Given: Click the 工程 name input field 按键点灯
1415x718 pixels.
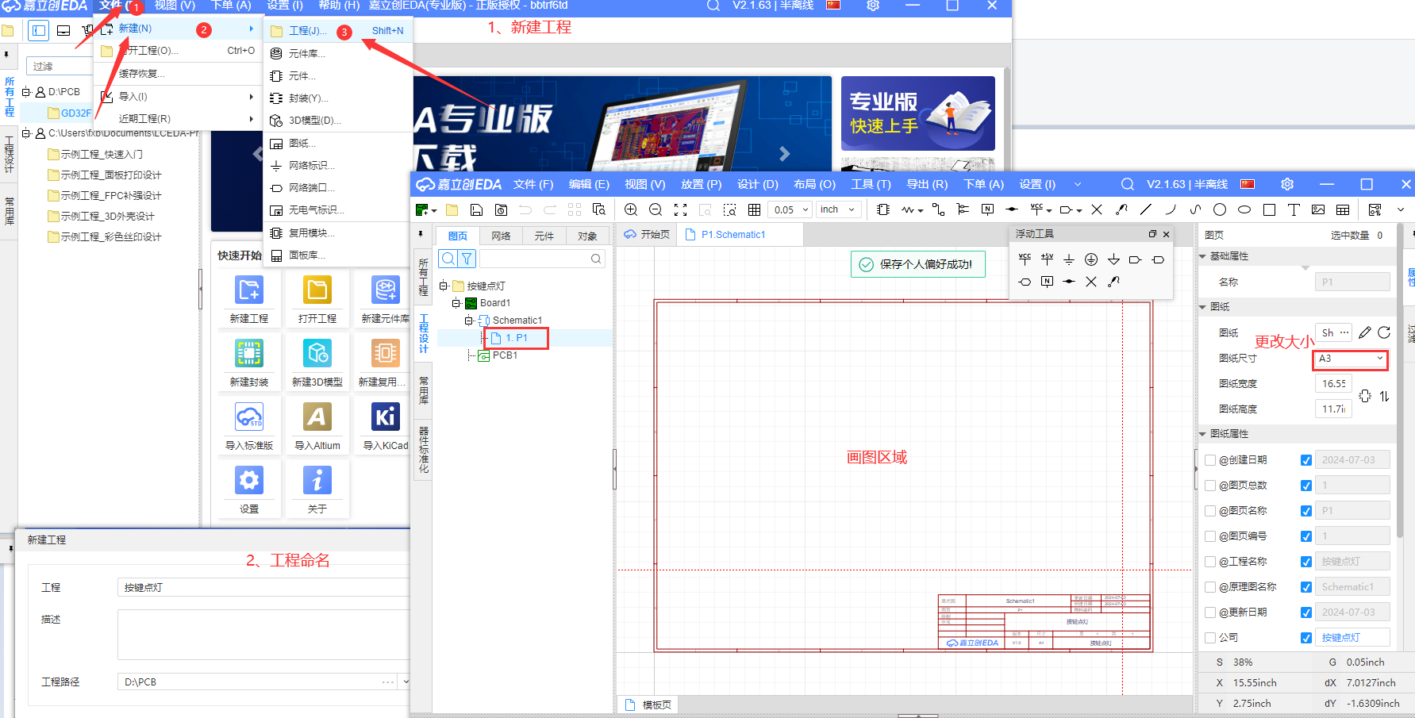Looking at the screenshot, I should click(263, 588).
